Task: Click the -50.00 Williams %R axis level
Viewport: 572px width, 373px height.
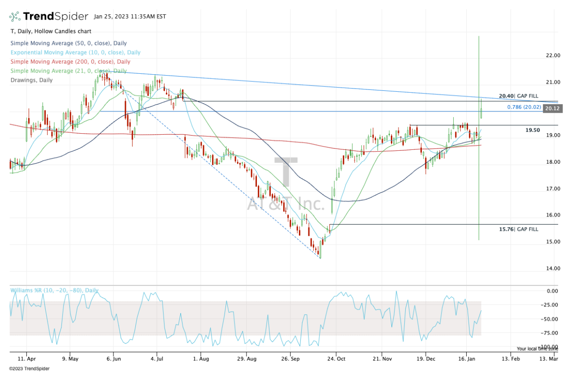Action: point(552,319)
